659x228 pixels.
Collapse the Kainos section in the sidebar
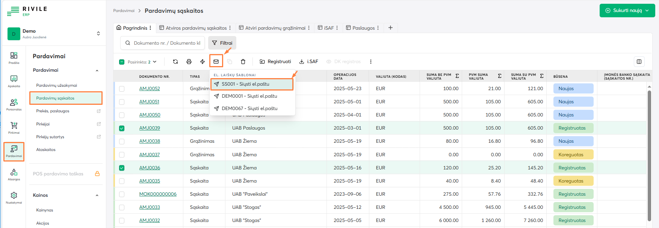(x=97, y=195)
